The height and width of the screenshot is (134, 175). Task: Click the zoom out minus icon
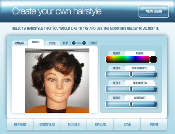pos(74,43)
